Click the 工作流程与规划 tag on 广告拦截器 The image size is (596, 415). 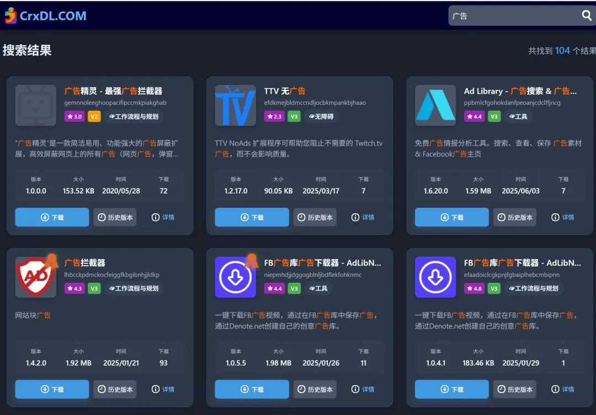134,289
